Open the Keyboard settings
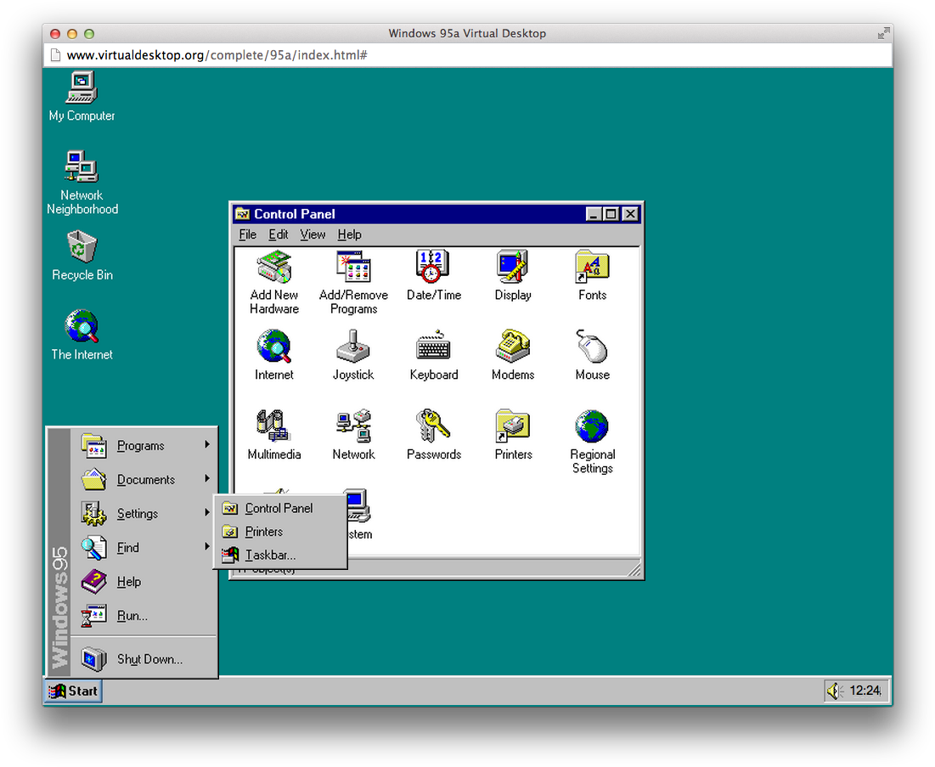The height and width of the screenshot is (767, 935). pos(433,347)
